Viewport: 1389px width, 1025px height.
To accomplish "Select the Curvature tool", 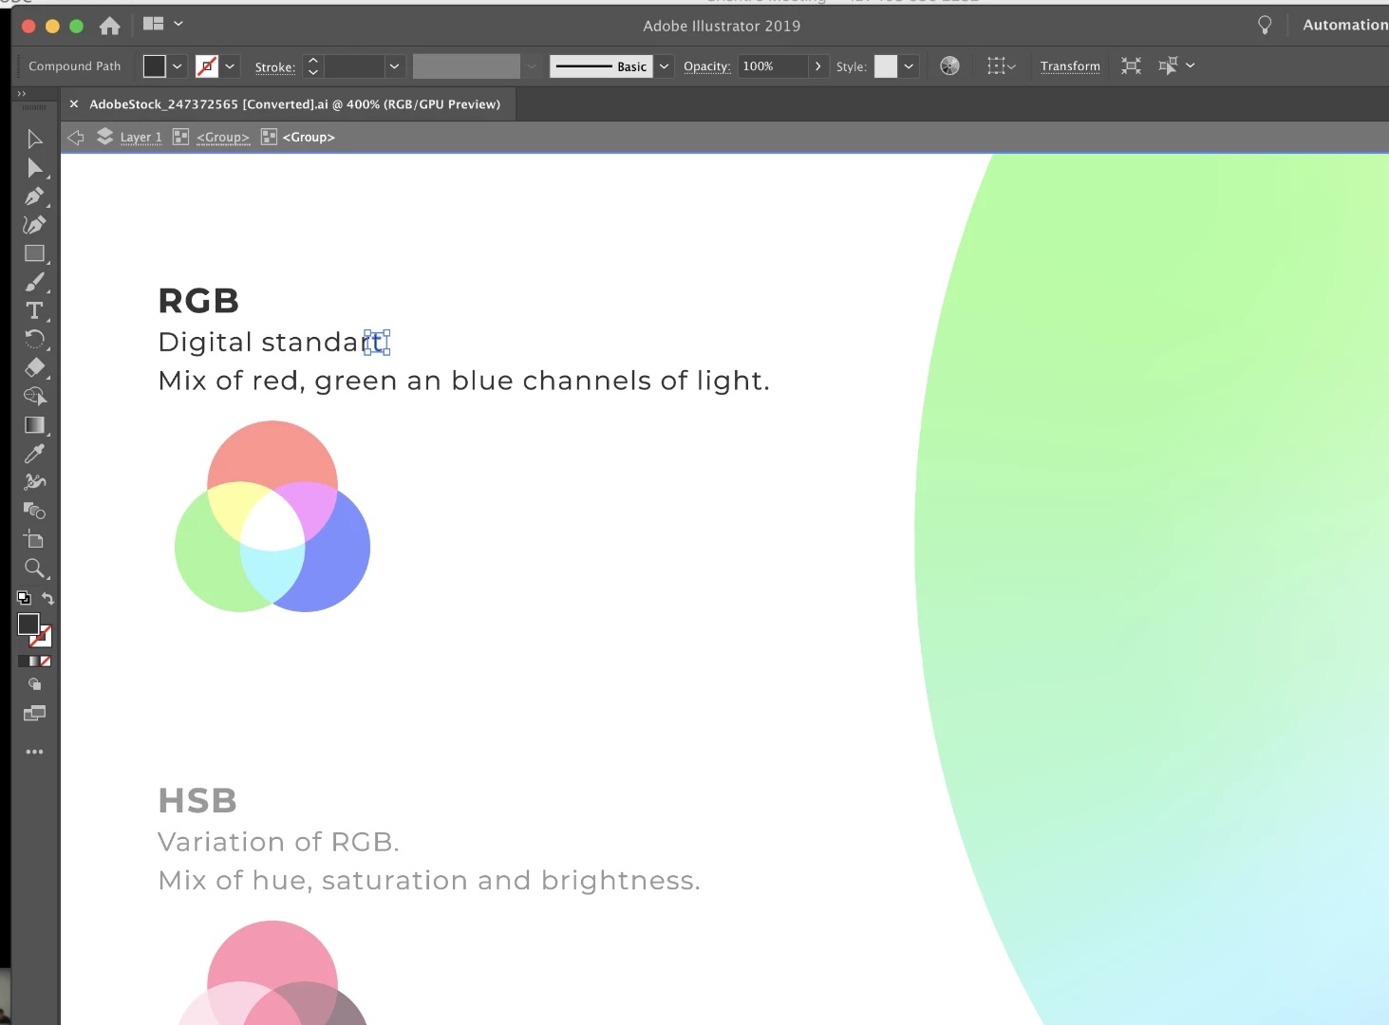I will (34, 225).
